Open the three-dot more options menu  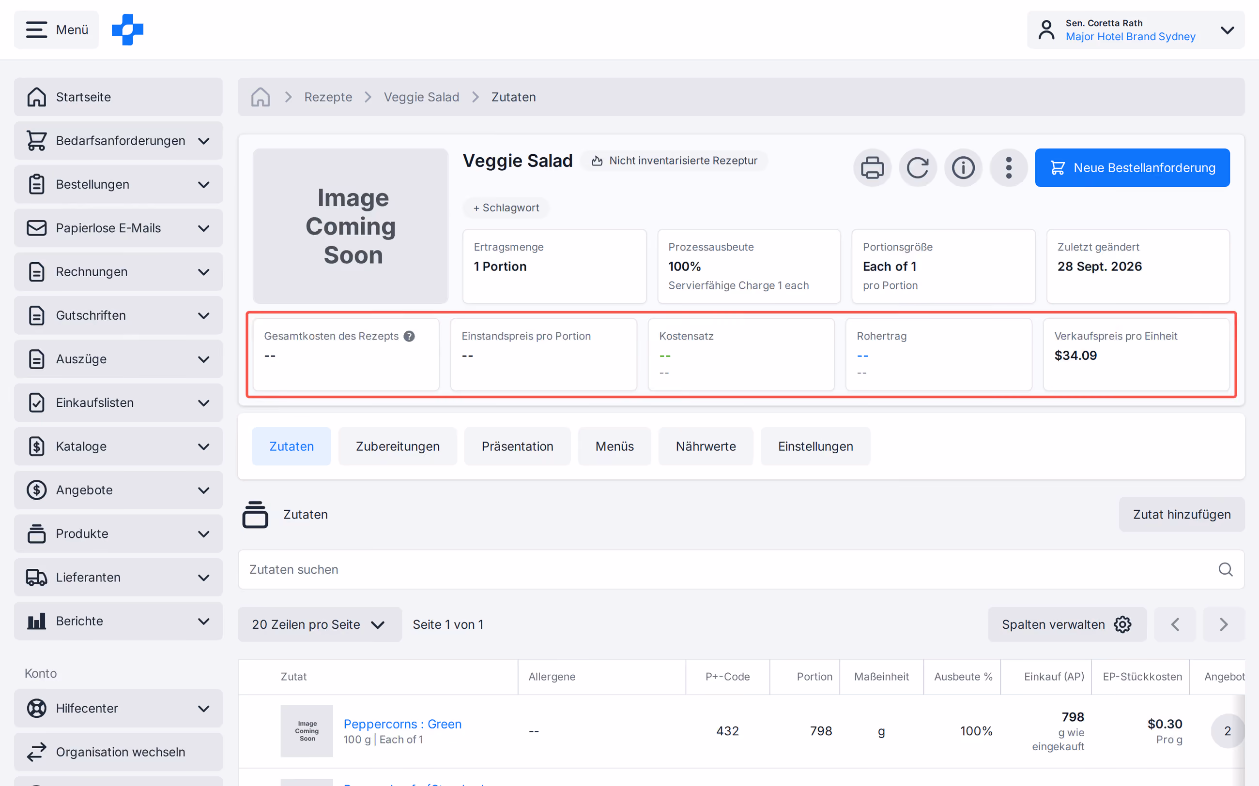coord(1008,168)
